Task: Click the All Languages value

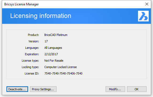Action: [x=53, y=48]
